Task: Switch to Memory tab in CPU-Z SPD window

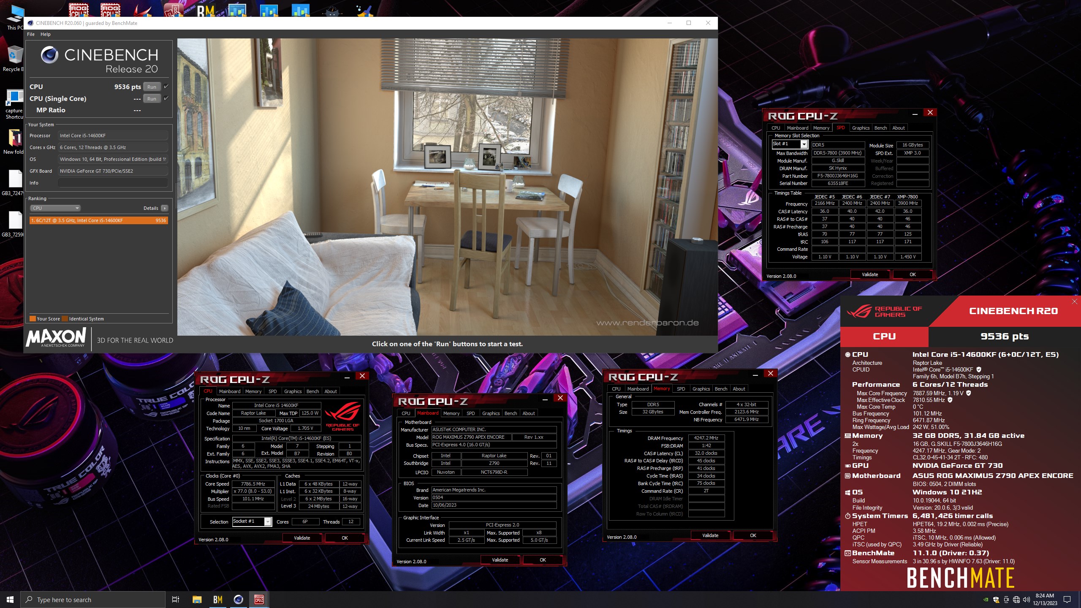Action: [821, 128]
